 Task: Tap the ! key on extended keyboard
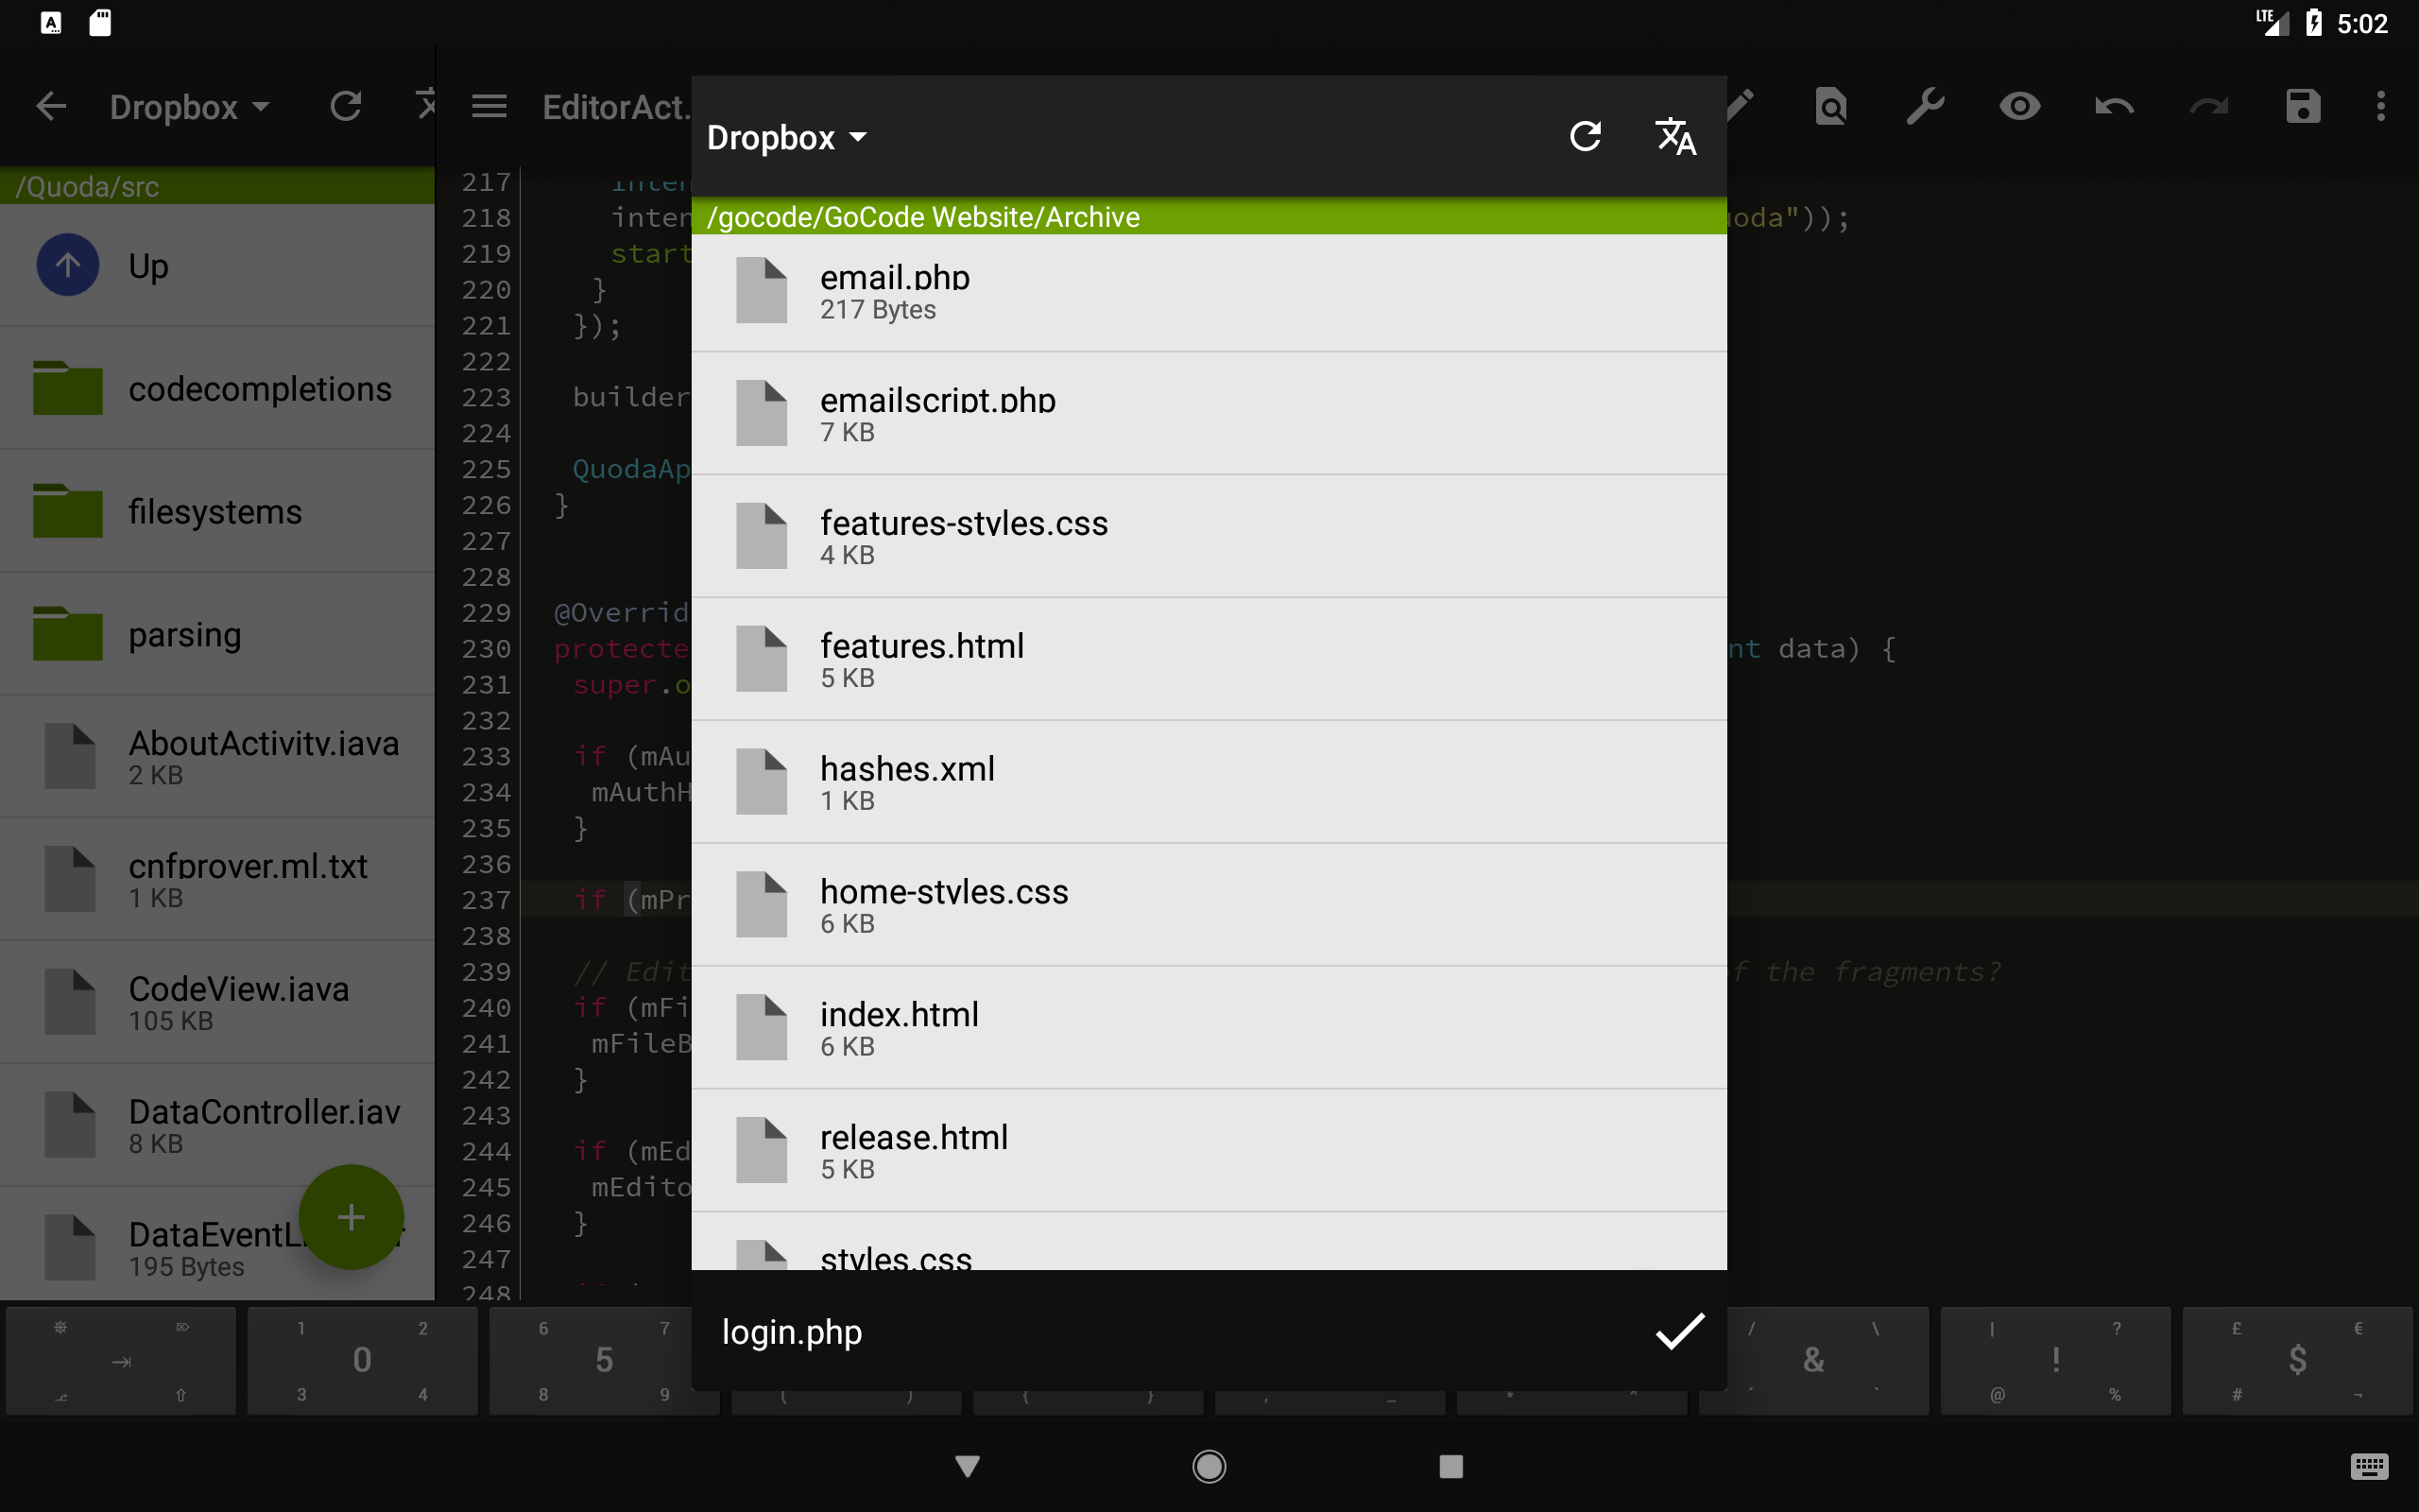(x=2056, y=1361)
